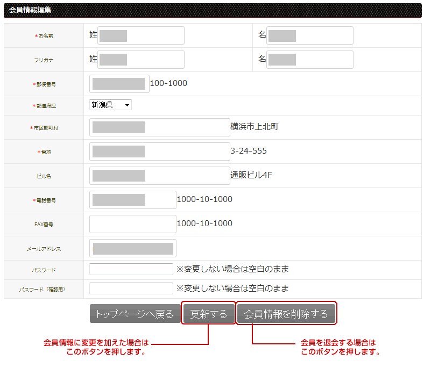Image resolution: width=424 pixels, height=368 pixels.
Task: Select the フリガナ 姓 input field
Action: pos(141,60)
